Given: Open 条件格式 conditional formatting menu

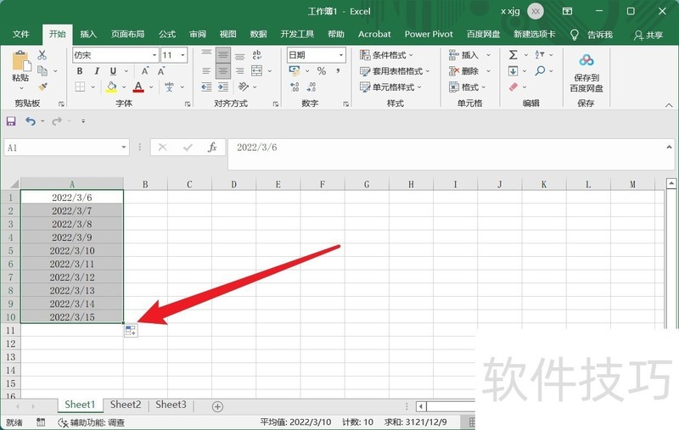Looking at the screenshot, I should [386, 55].
